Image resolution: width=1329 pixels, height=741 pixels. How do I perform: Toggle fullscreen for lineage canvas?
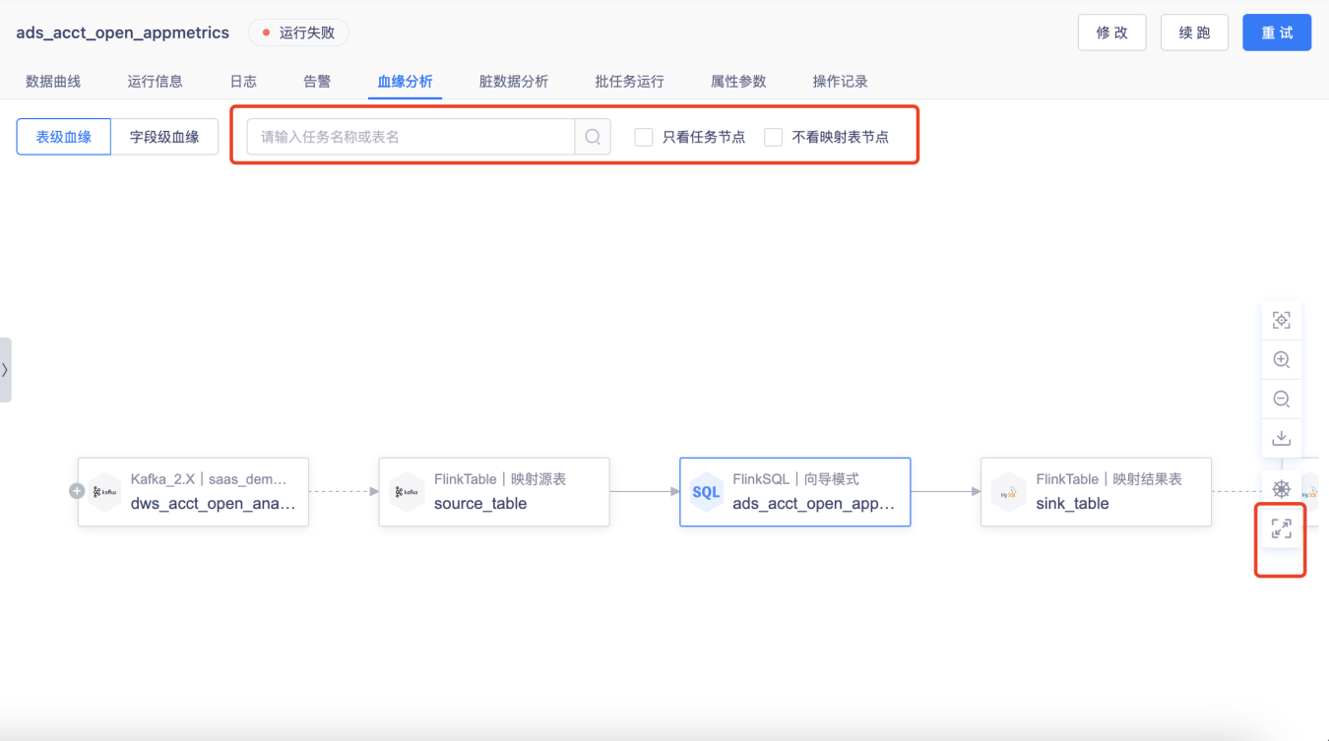(x=1281, y=529)
